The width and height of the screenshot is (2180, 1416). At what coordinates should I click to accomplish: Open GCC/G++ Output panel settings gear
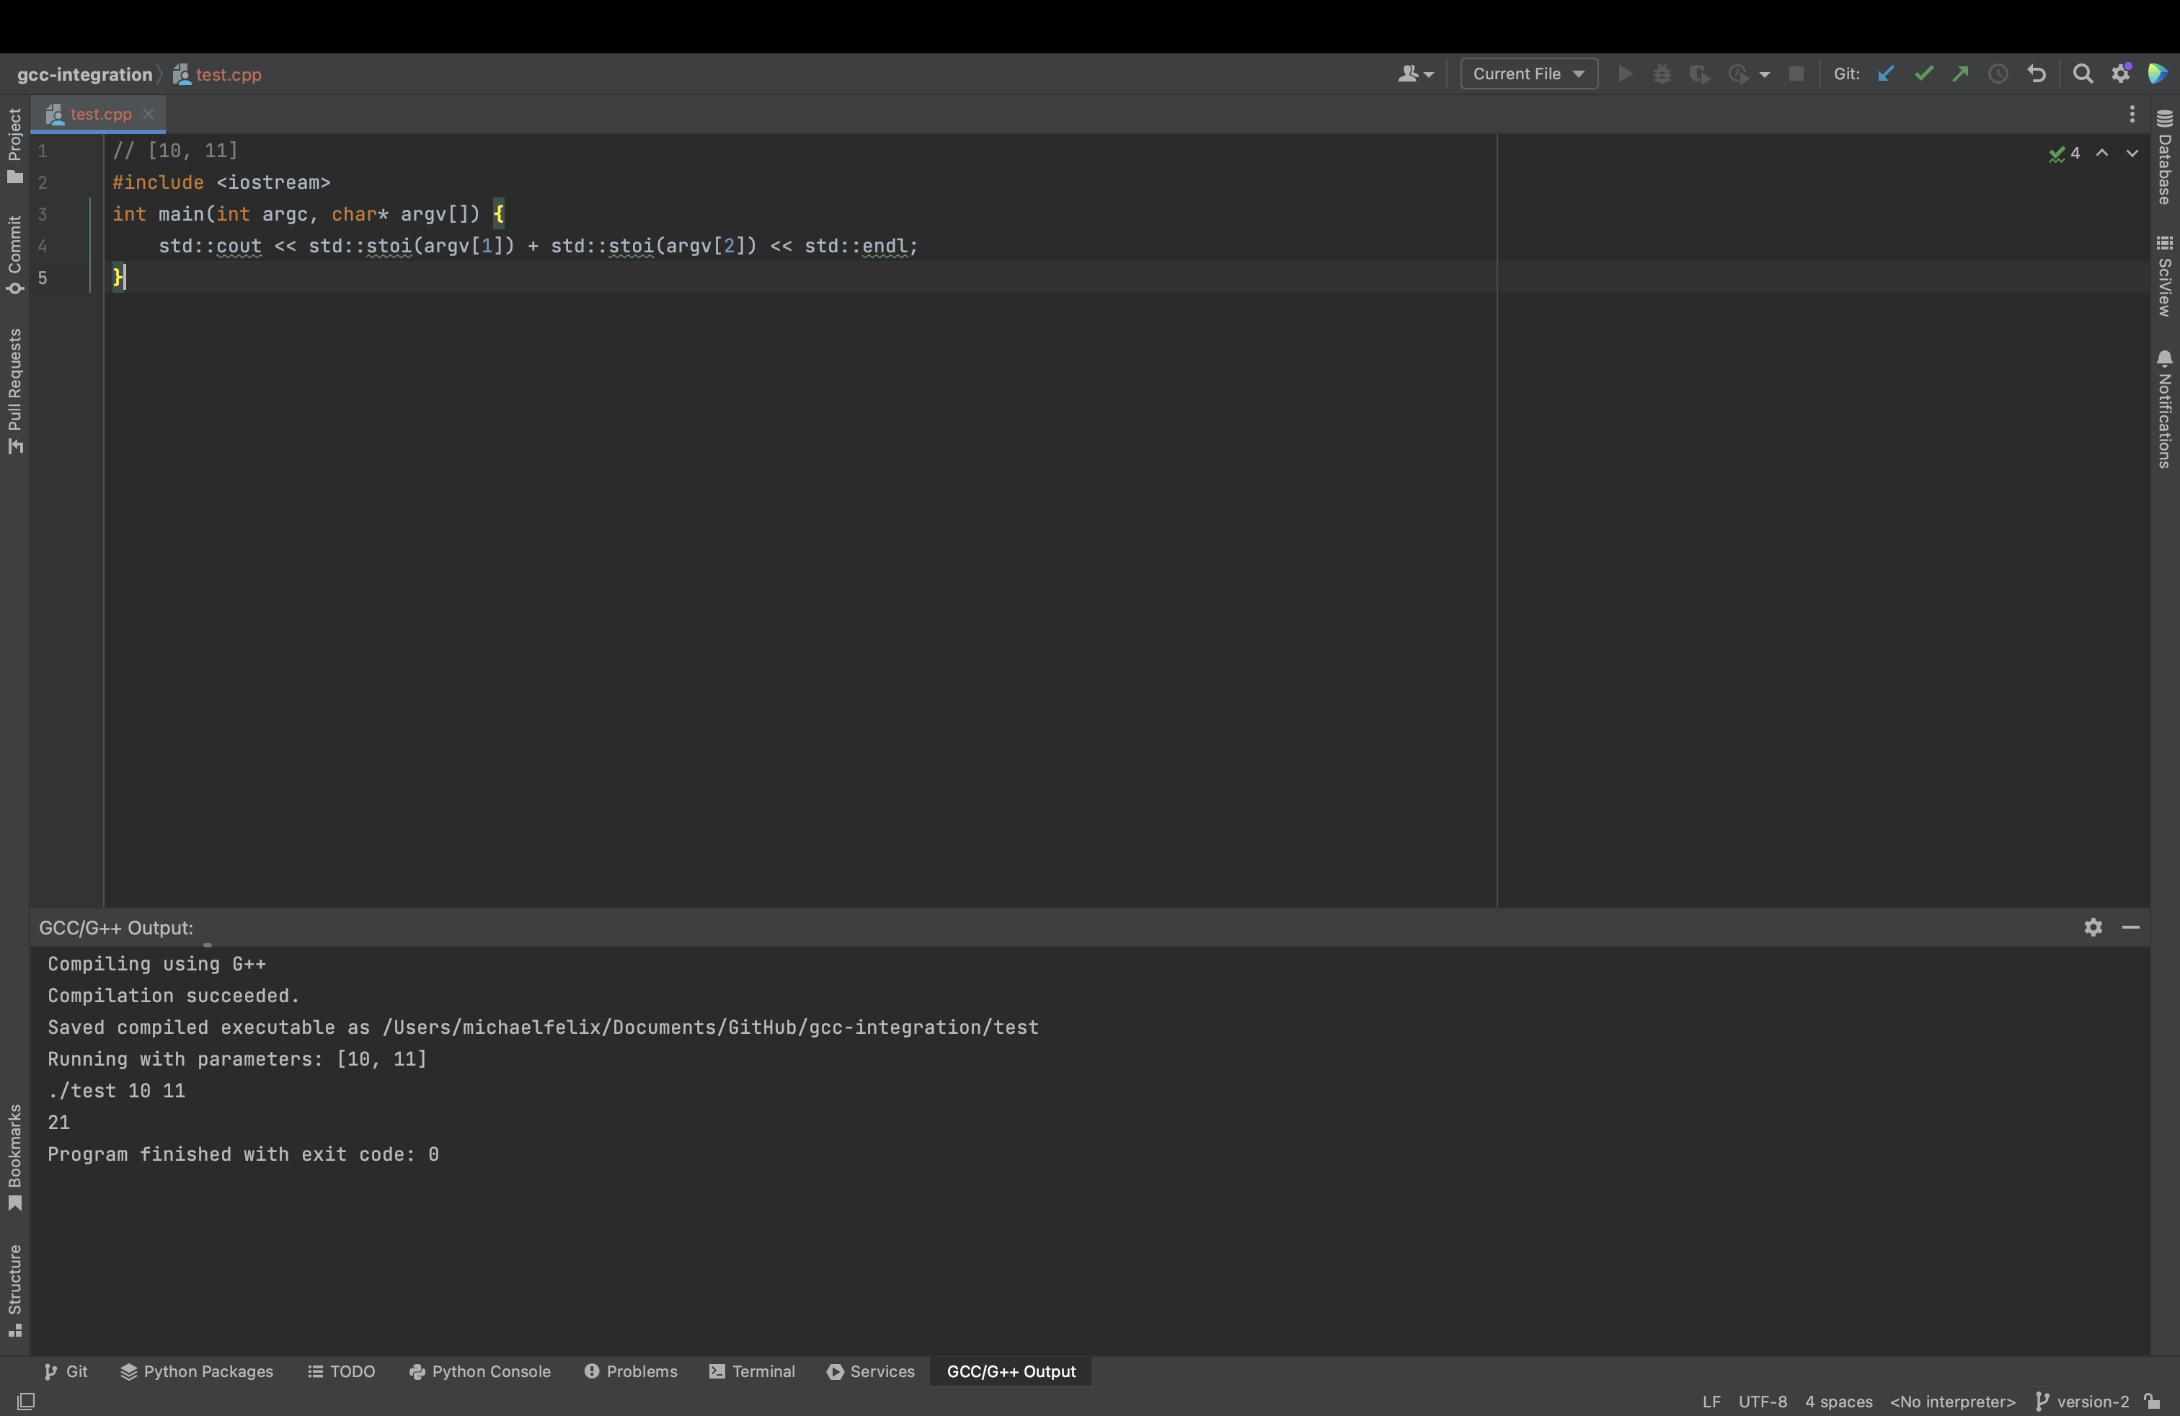[2093, 928]
